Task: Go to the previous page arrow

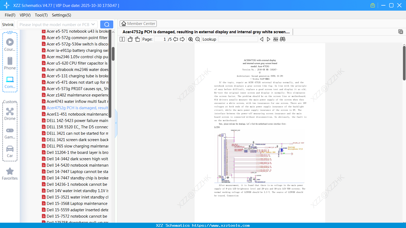Action: [175, 39]
